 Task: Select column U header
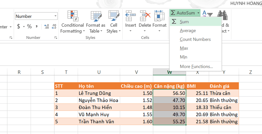click(99, 72)
